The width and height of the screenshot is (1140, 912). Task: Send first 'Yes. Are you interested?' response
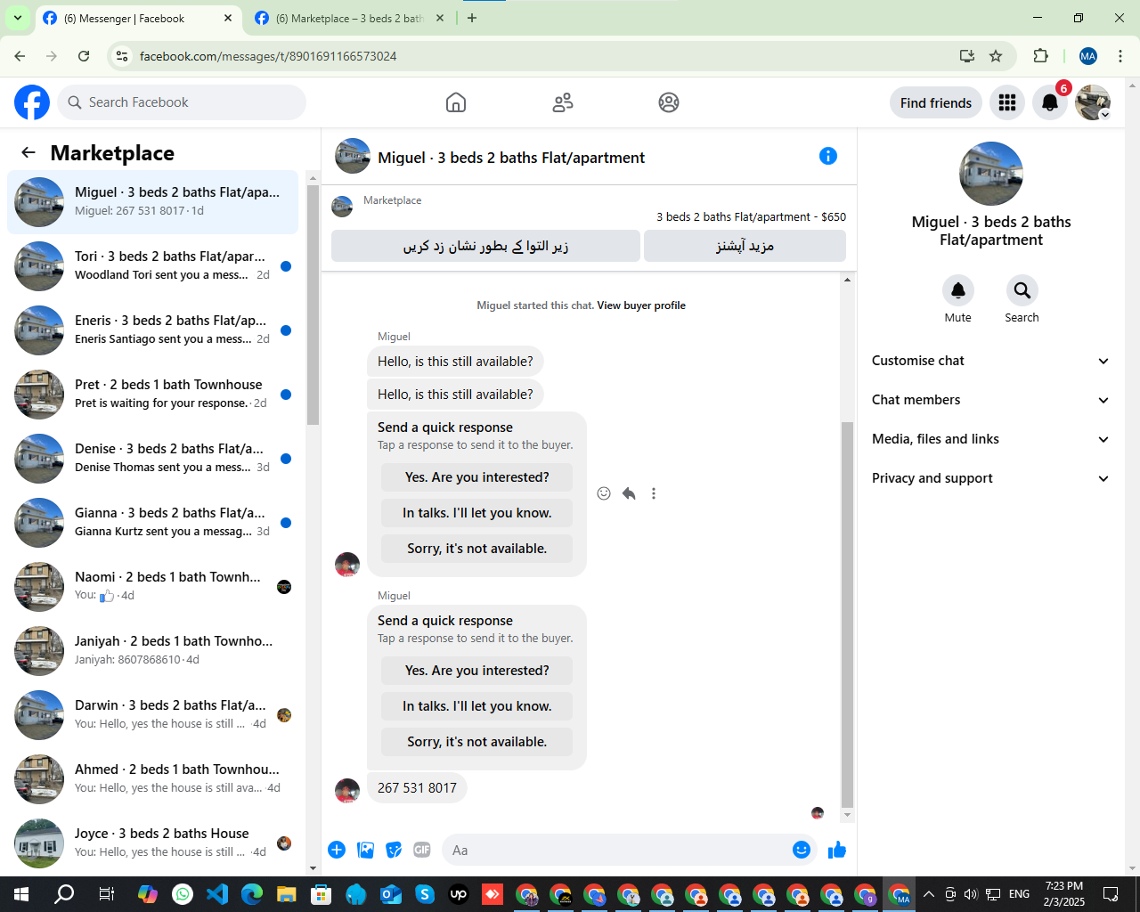point(476,477)
